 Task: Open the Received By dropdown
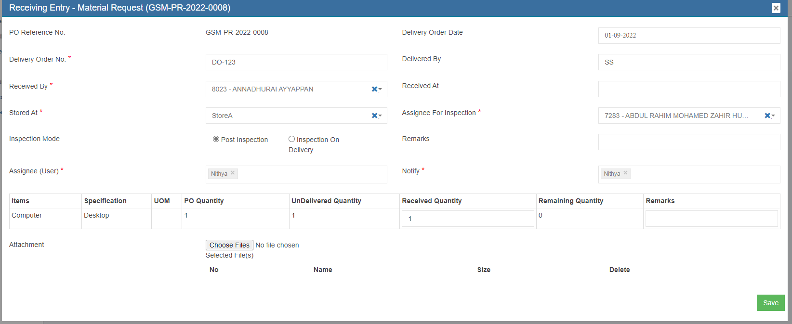pyautogui.click(x=289, y=89)
